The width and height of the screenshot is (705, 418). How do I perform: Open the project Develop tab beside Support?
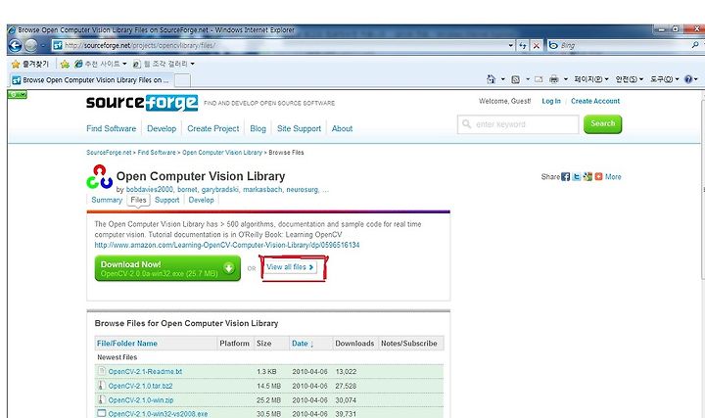201,200
